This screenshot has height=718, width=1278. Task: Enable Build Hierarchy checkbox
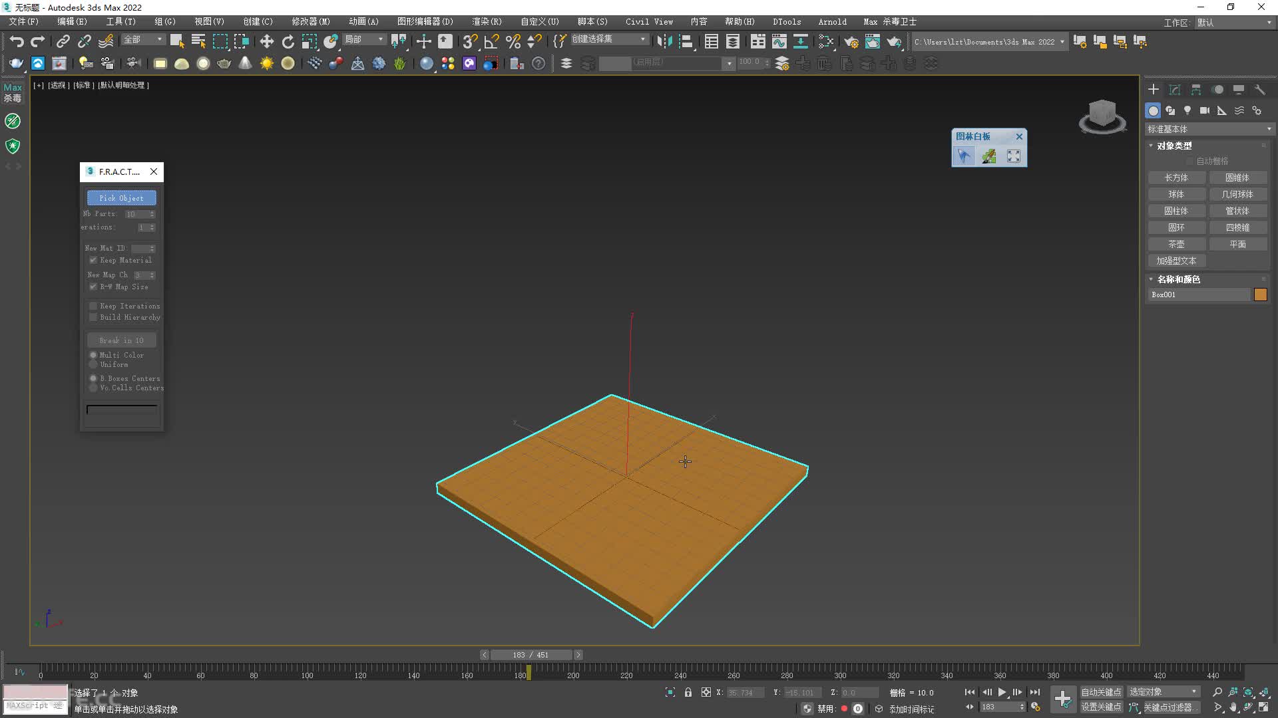pos(93,317)
